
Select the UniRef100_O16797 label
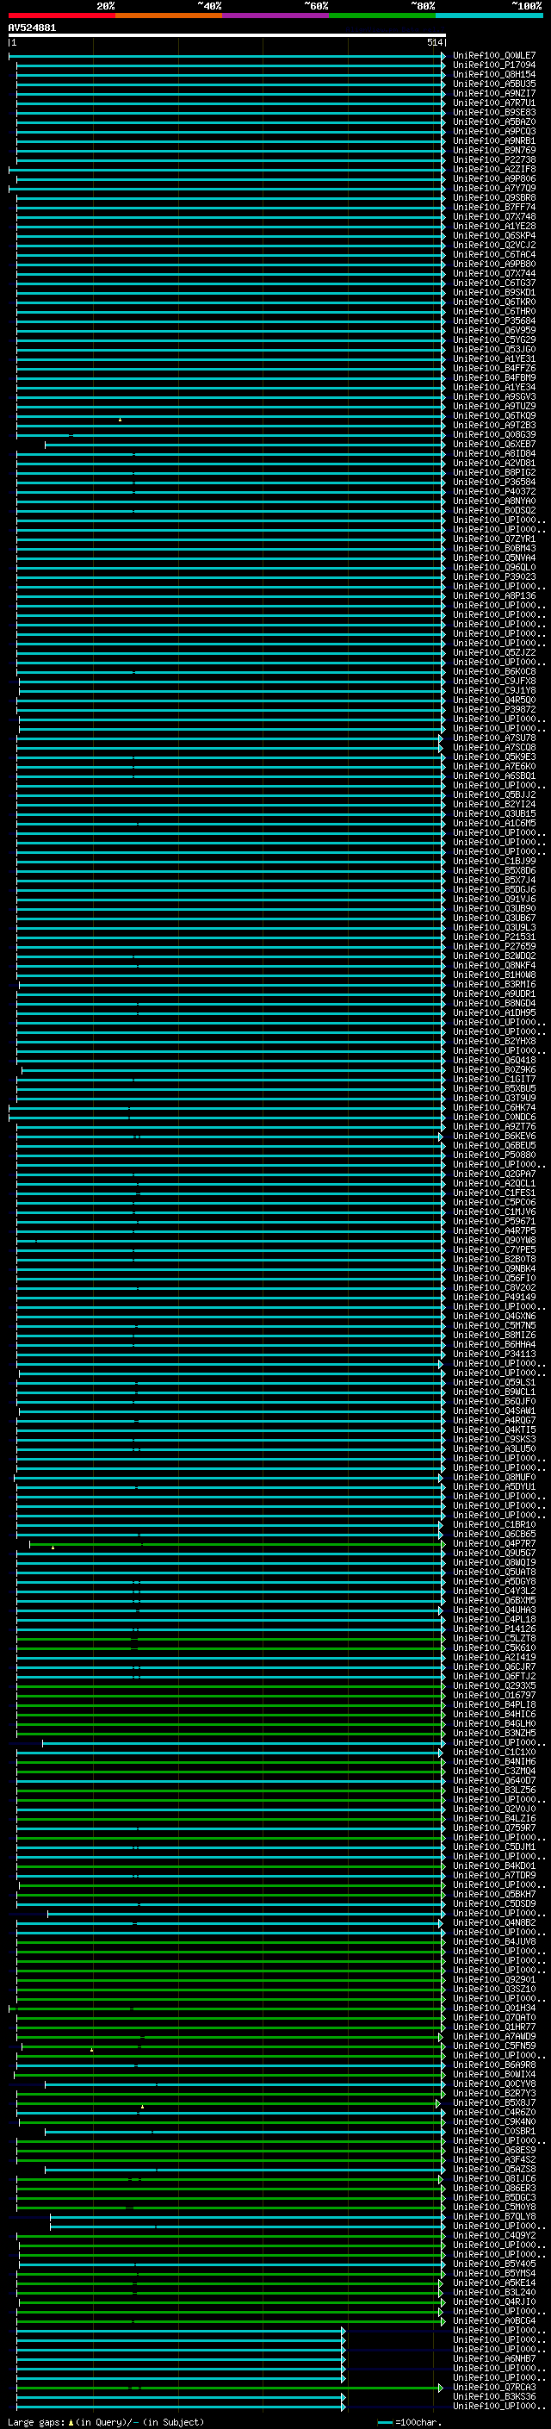pos(493,1696)
